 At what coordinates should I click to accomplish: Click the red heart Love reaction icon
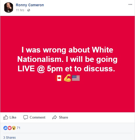pos(10,128)
